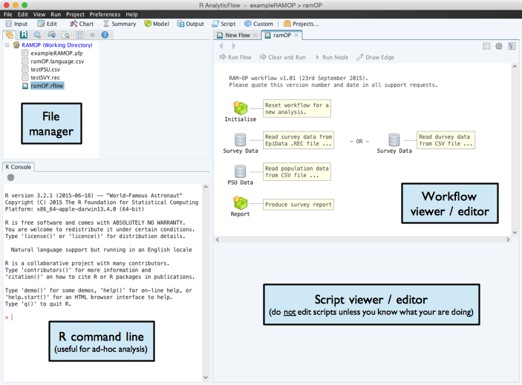Select testSVY.rec file in tree

pyautogui.click(x=45, y=77)
